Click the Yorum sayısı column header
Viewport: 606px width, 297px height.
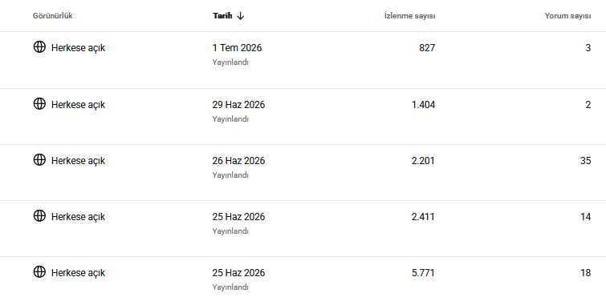click(x=567, y=16)
